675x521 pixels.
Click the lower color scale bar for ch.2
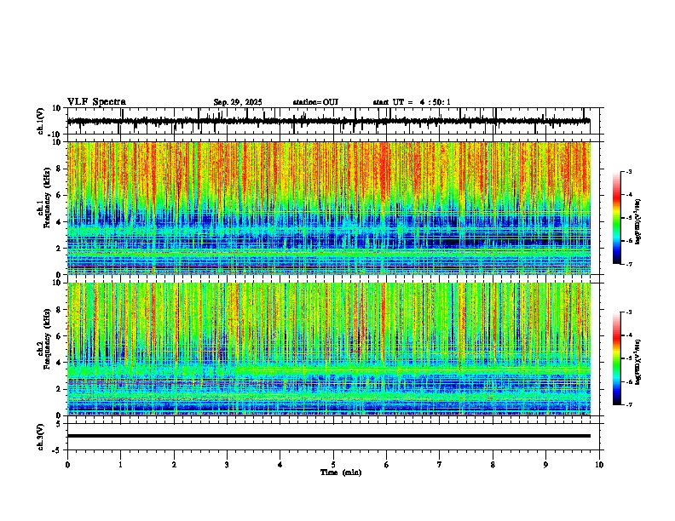pos(617,358)
